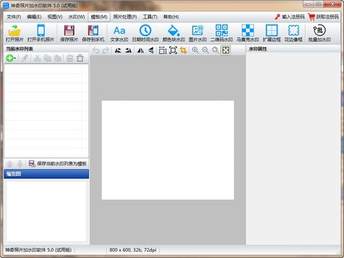Insert a date-time watermark (日期时间水印)

(145, 33)
